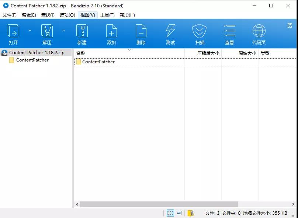Image resolution: width=298 pixels, height=218 pixels.
Task: Select the ContentPatcher folder in the tree
Action: (32, 60)
